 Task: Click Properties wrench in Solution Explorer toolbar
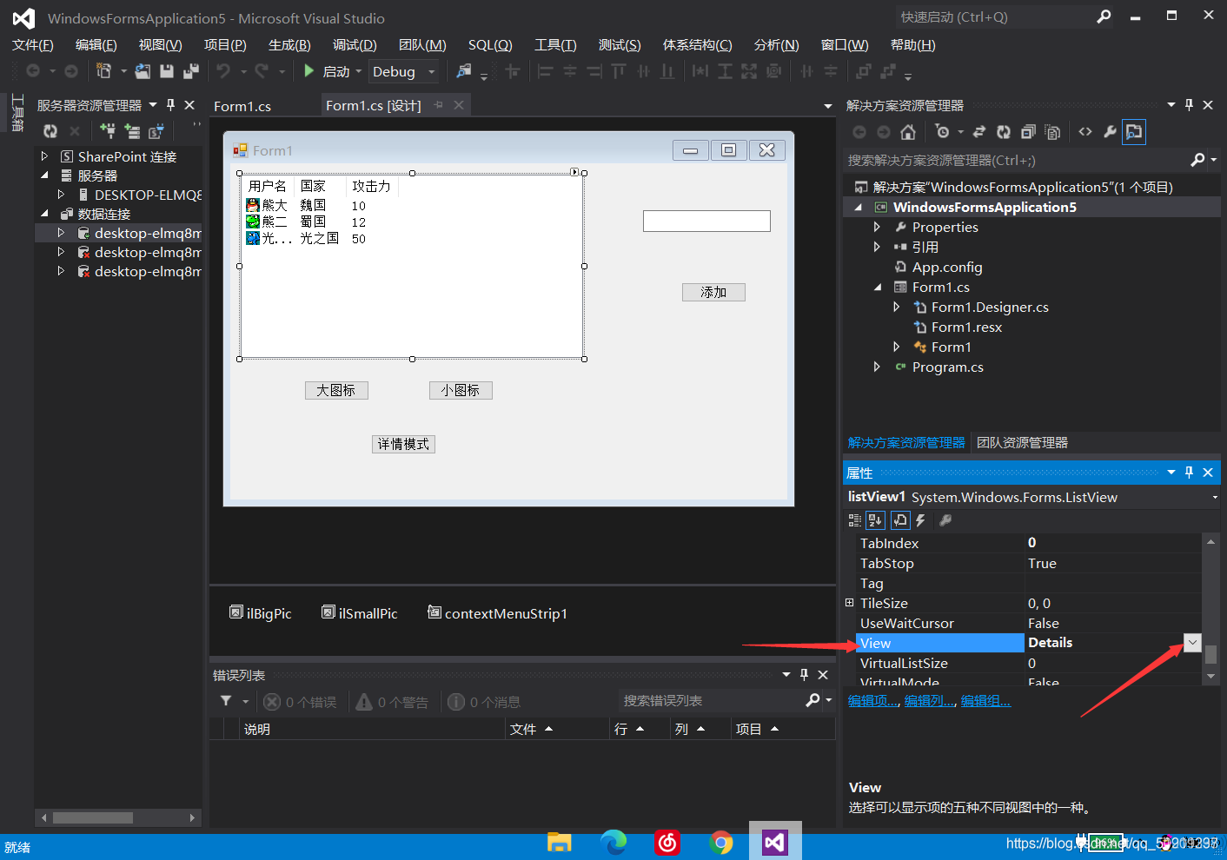tap(1110, 132)
